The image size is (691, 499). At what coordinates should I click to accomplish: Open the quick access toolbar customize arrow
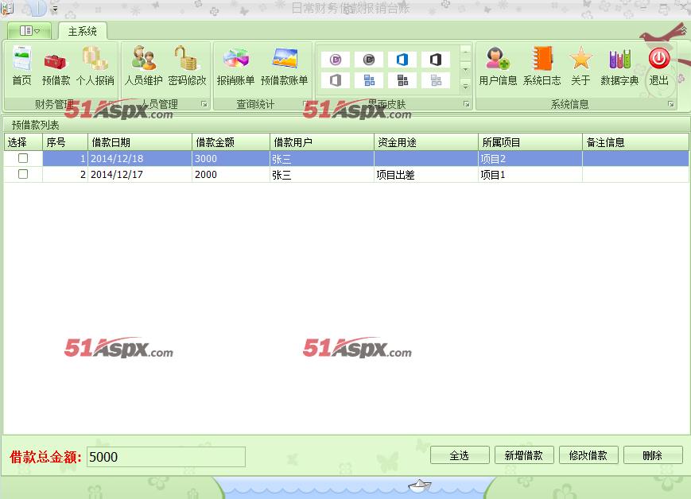point(55,9)
